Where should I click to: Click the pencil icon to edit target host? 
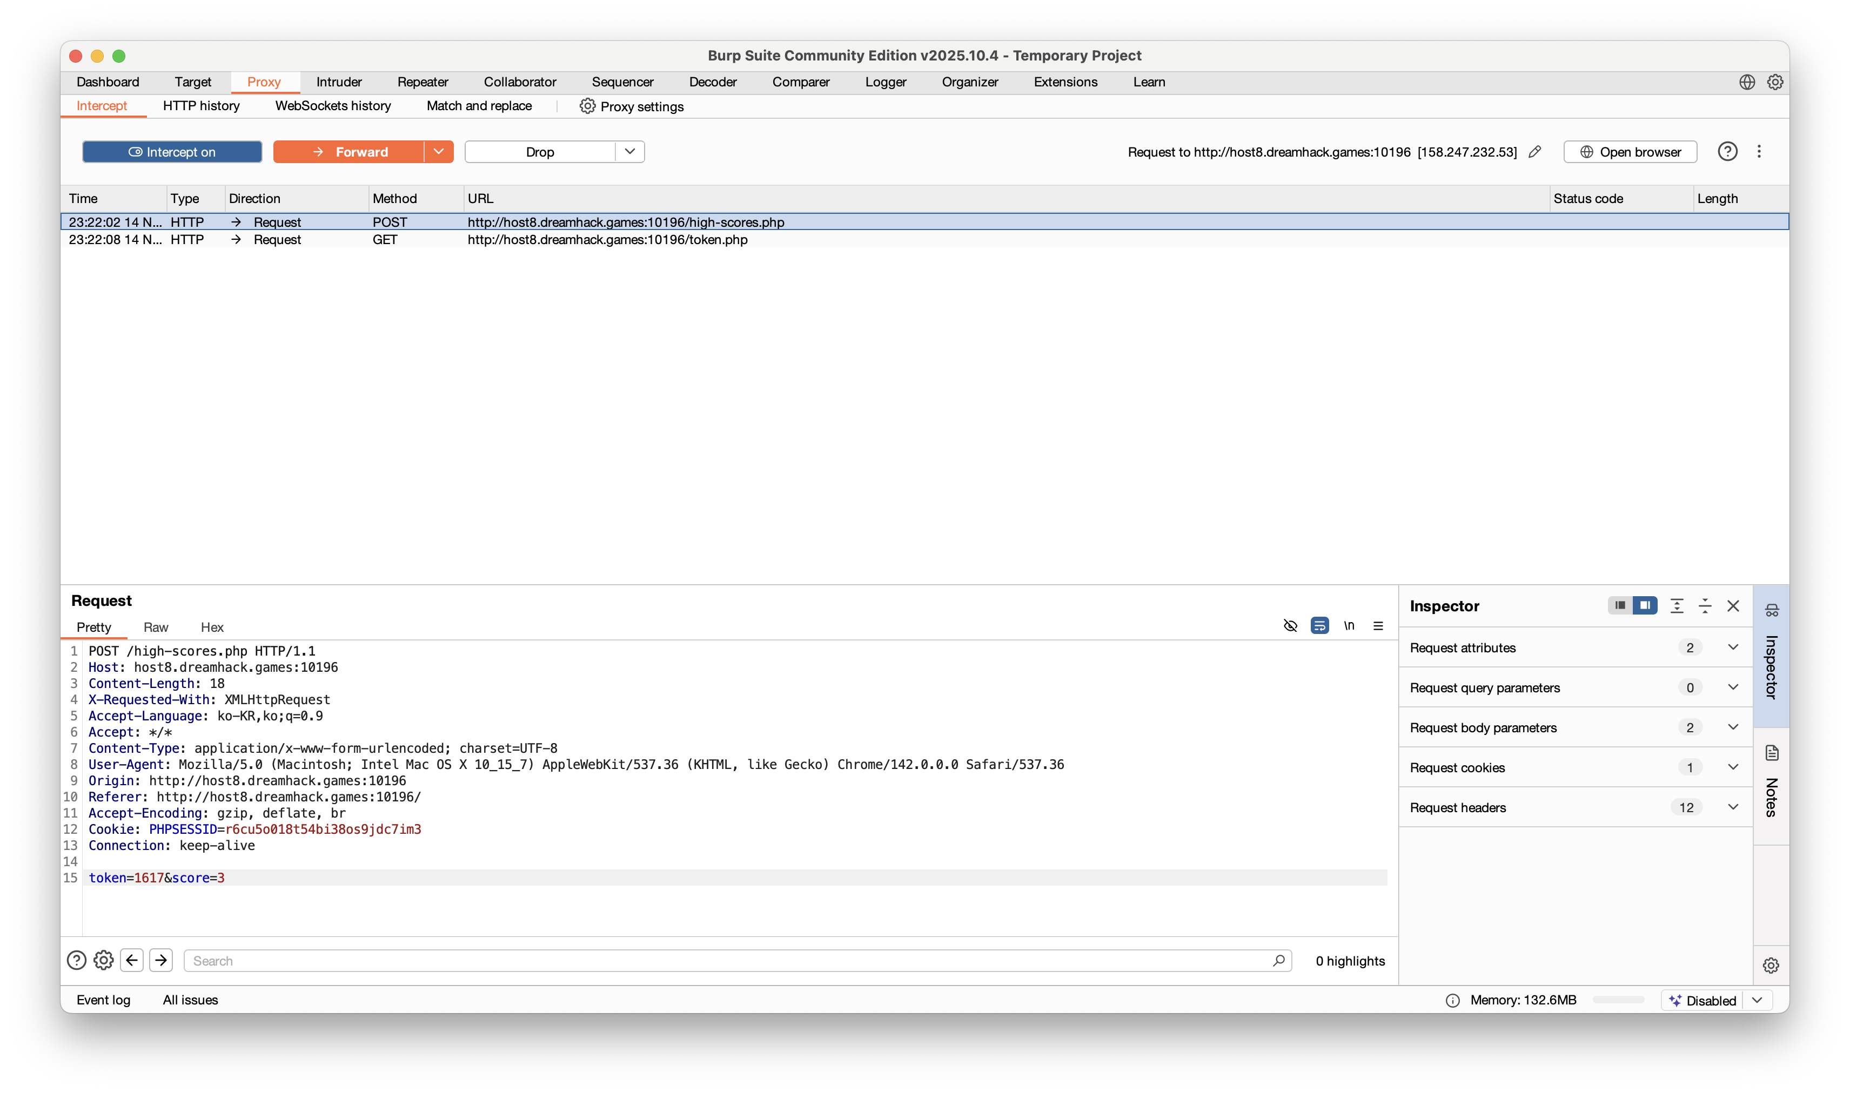(1534, 152)
